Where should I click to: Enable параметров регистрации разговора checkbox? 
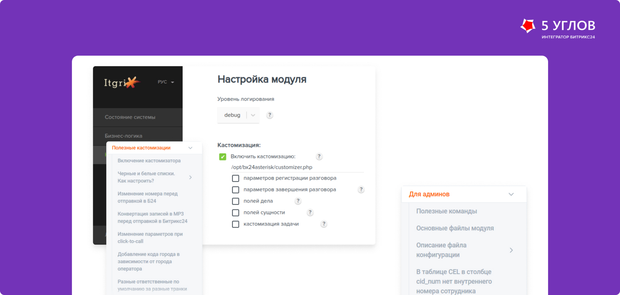[x=235, y=178]
